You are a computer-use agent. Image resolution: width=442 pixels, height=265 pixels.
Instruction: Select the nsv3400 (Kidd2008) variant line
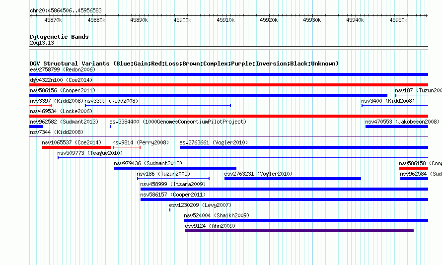tap(395, 106)
